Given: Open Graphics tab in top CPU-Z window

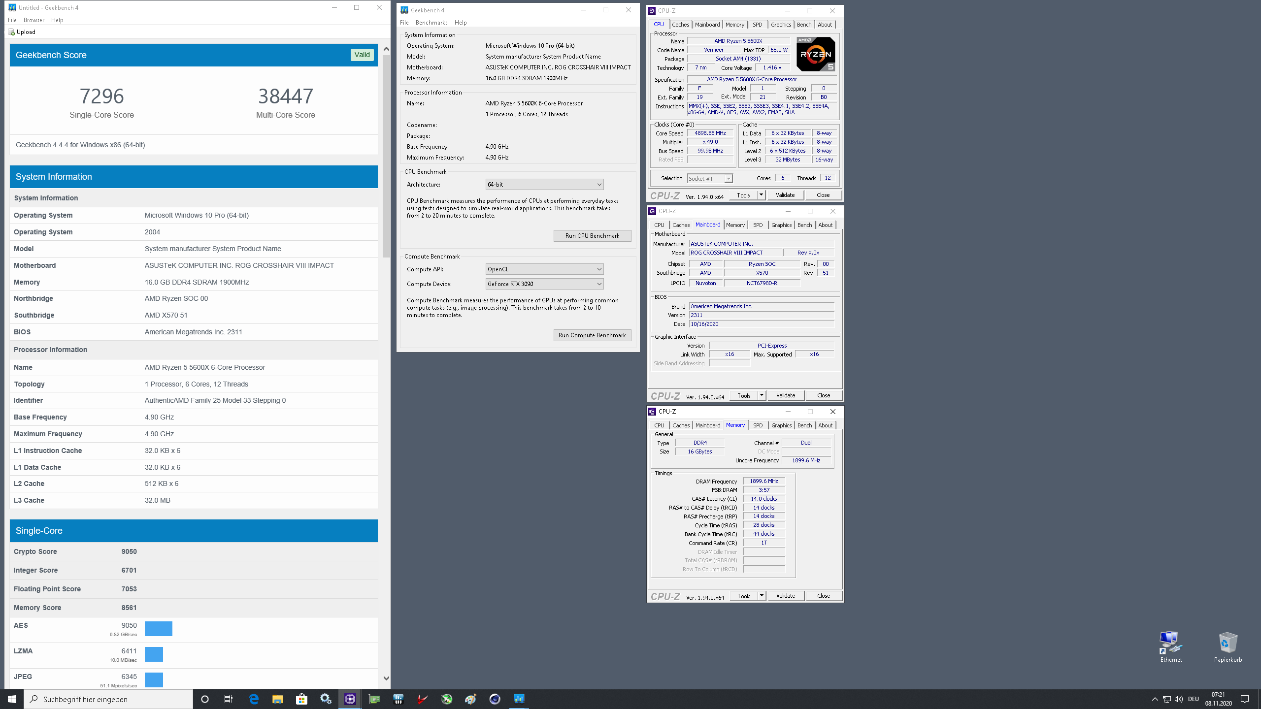Looking at the screenshot, I should coord(781,25).
